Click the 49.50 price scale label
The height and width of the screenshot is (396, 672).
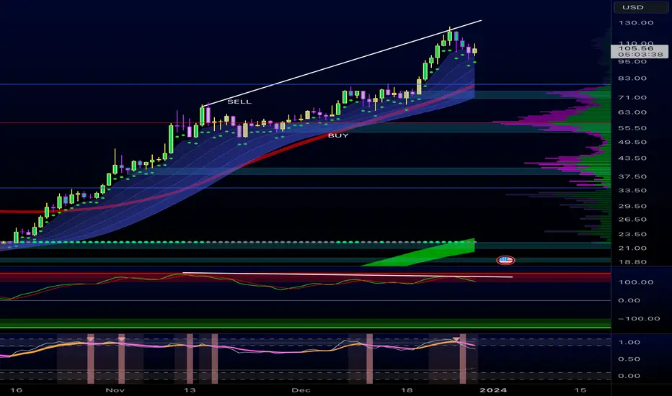point(632,142)
